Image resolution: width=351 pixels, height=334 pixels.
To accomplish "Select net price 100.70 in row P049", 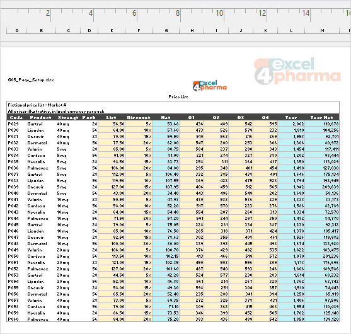I will 166,250.
